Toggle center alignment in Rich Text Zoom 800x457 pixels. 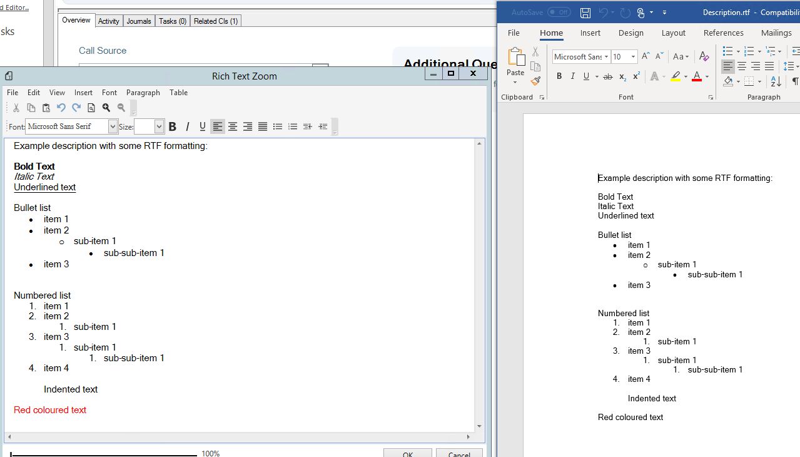pos(232,126)
